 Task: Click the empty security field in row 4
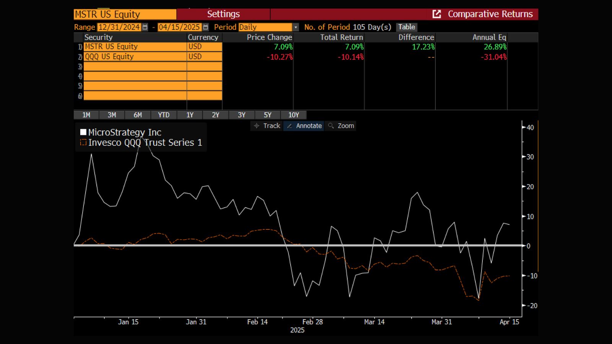click(135, 76)
